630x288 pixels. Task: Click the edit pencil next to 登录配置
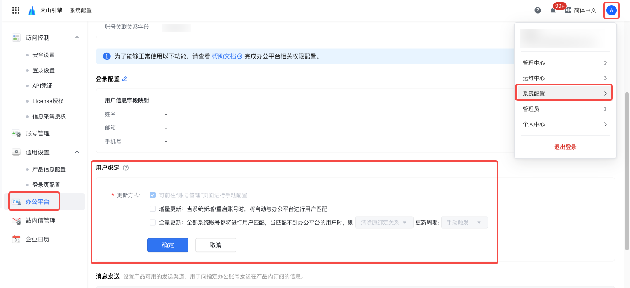click(x=124, y=79)
